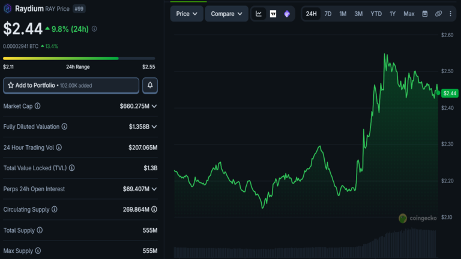Click the 24 Hour Trading Vol info icon
Screen dimensions: 461x259
(59, 147)
